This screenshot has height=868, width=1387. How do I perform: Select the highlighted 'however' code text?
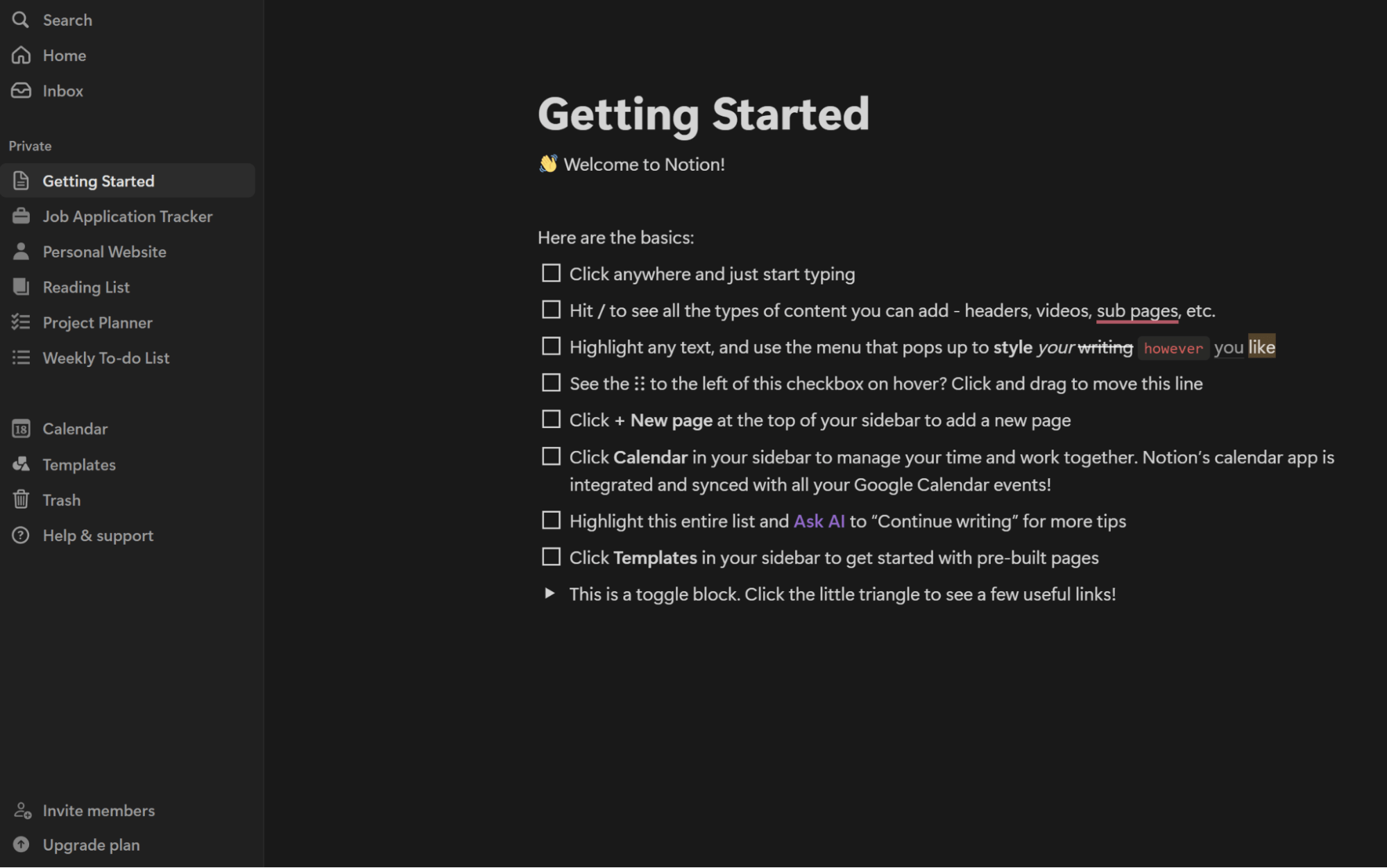(x=1173, y=348)
